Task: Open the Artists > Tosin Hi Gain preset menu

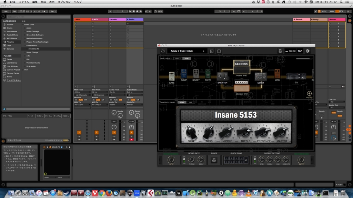Action: pos(187,51)
